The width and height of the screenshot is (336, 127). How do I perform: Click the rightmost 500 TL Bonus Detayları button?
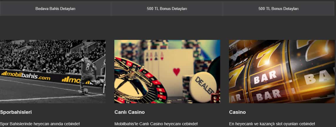[x=278, y=9]
